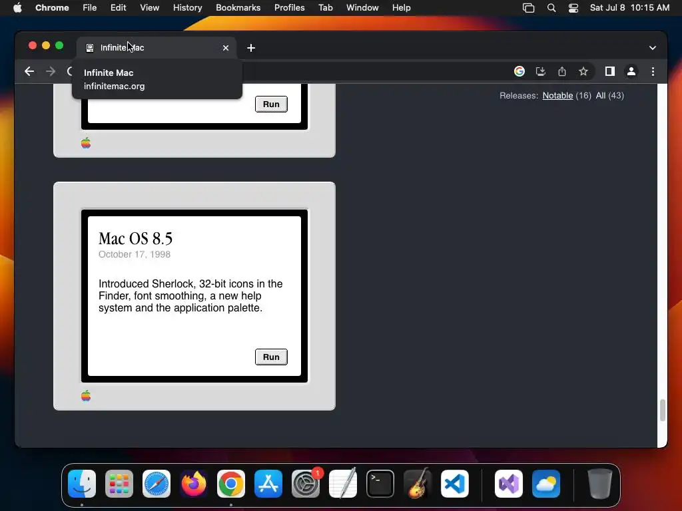Close the Infinite Mac tab
Viewport: 682px width, 511px height.
click(x=226, y=48)
